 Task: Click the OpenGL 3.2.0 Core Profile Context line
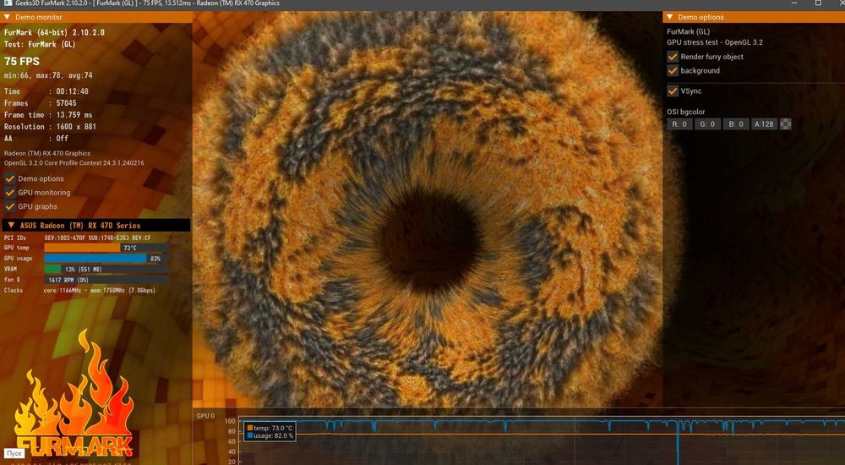point(74,163)
